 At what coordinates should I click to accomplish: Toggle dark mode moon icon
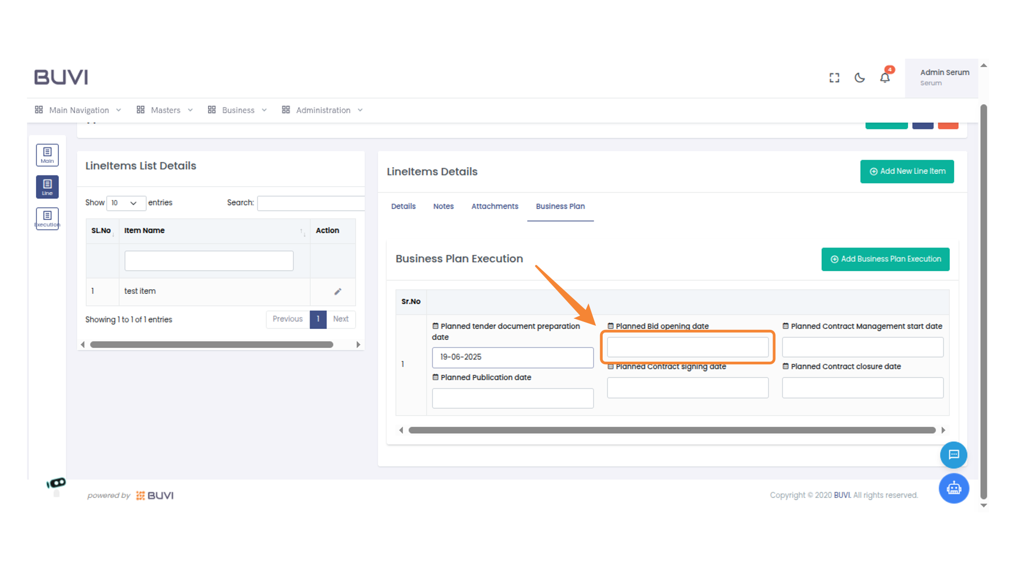click(859, 78)
